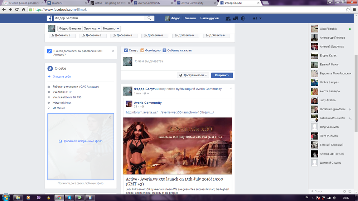Image resolution: width=358 pixels, height=201 pixels.
Task: Open the Школа № 193 link
Action: (x=73, y=97)
